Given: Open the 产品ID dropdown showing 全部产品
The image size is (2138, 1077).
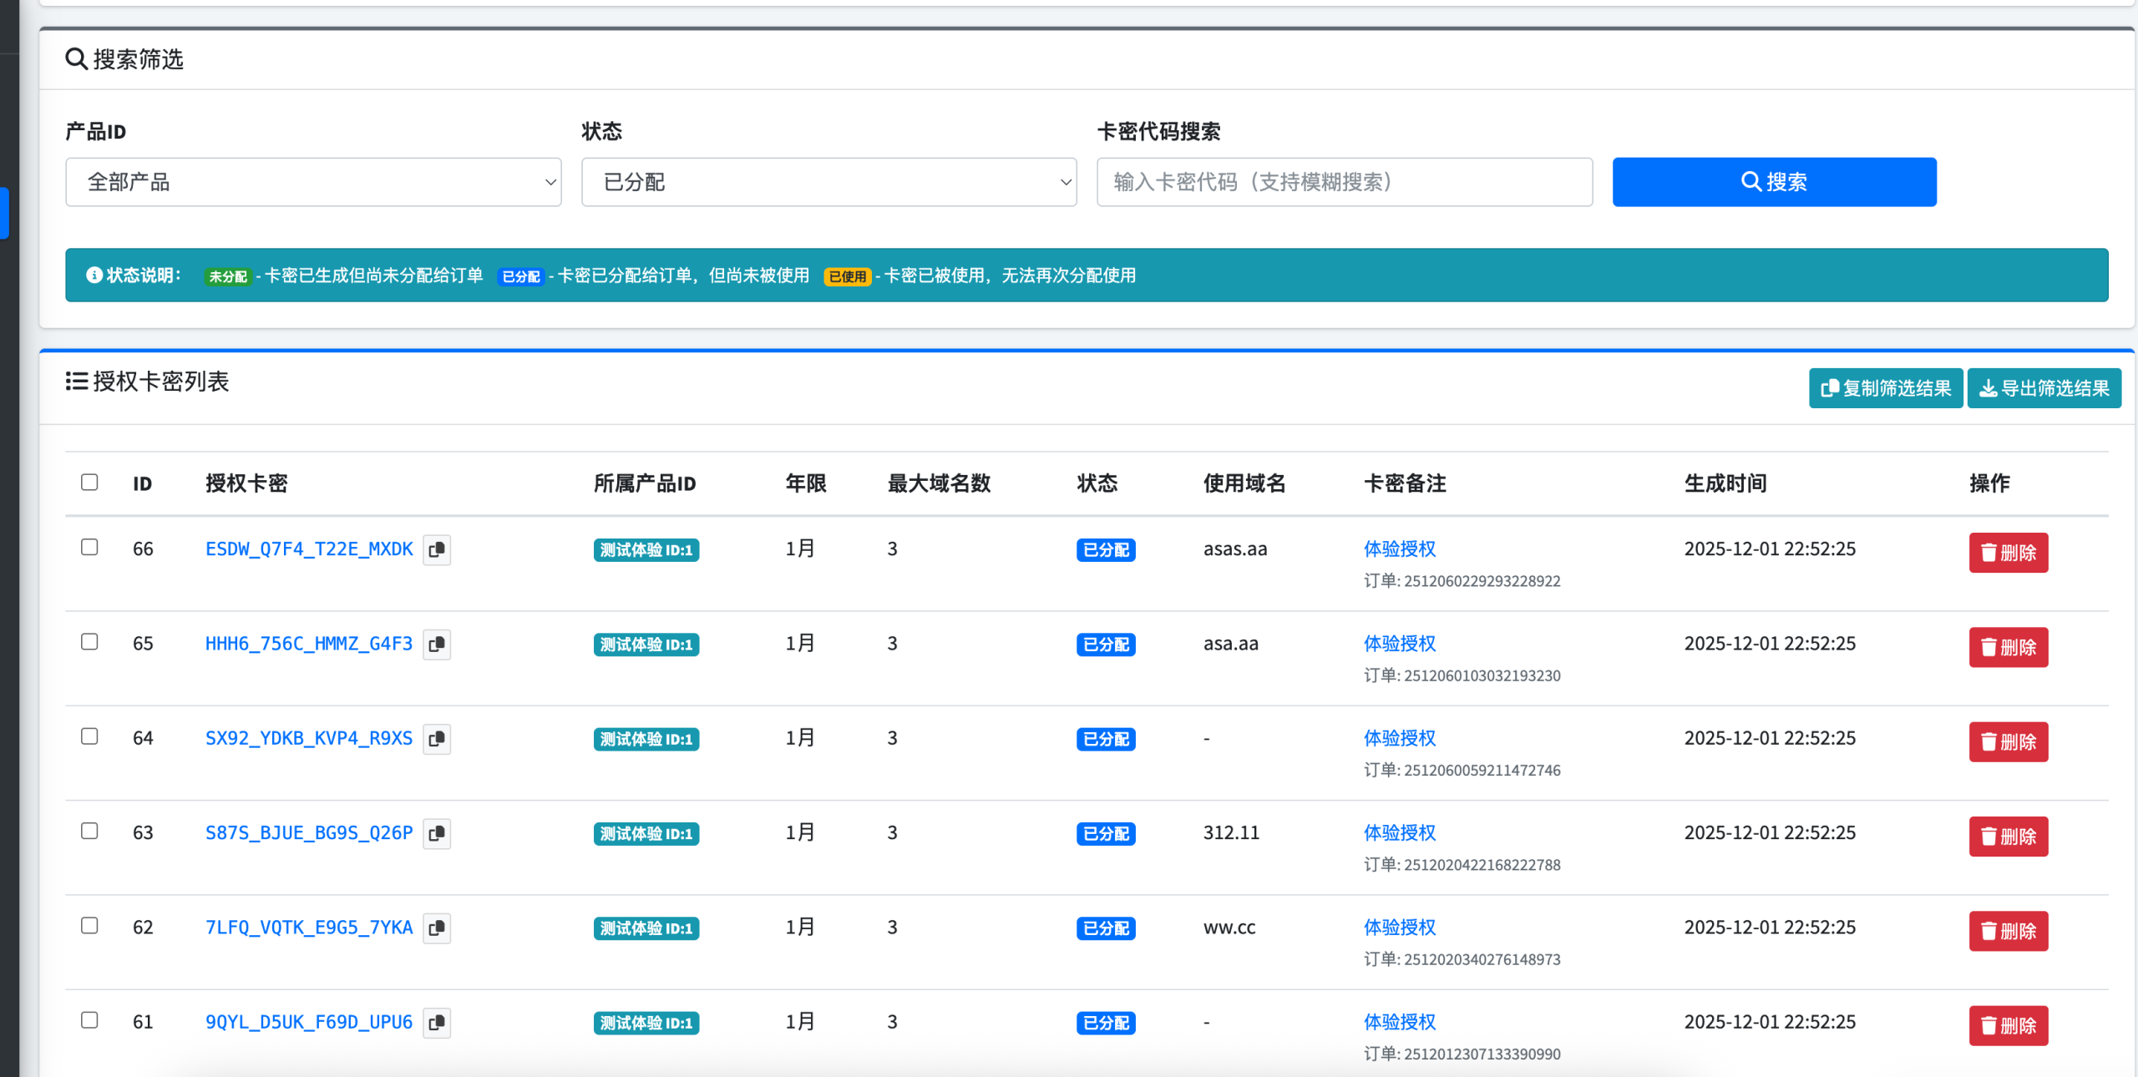Looking at the screenshot, I should point(314,182).
